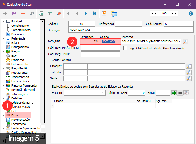Click the Código input field

pyautogui.click(x=81, y=24)
